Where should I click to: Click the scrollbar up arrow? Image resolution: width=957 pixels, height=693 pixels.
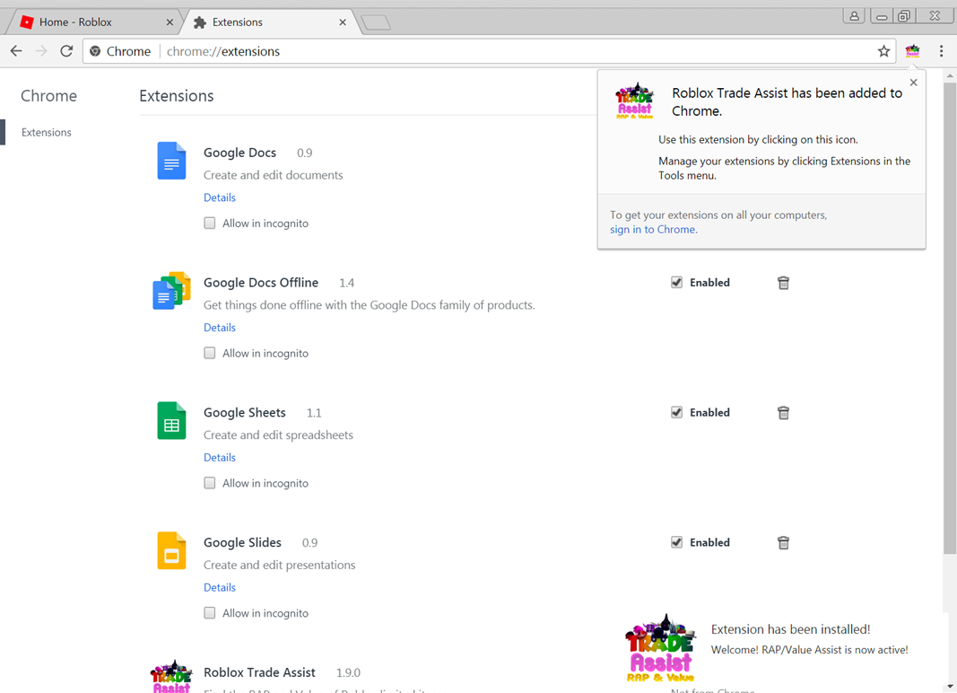950,75
